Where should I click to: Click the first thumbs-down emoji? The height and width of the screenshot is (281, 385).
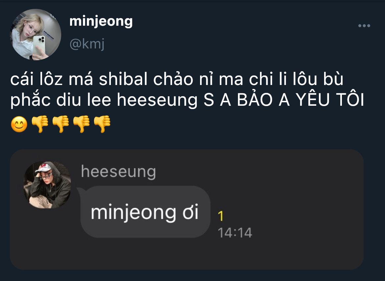point(40,125)
